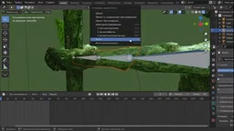Switch to the UV Editing workspace tab

[x=99, y=3]
